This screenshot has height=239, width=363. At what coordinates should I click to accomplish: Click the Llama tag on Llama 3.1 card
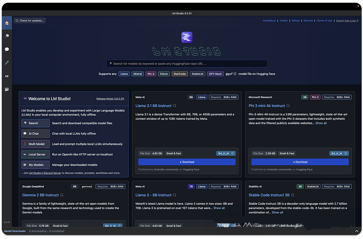[202, 97]
